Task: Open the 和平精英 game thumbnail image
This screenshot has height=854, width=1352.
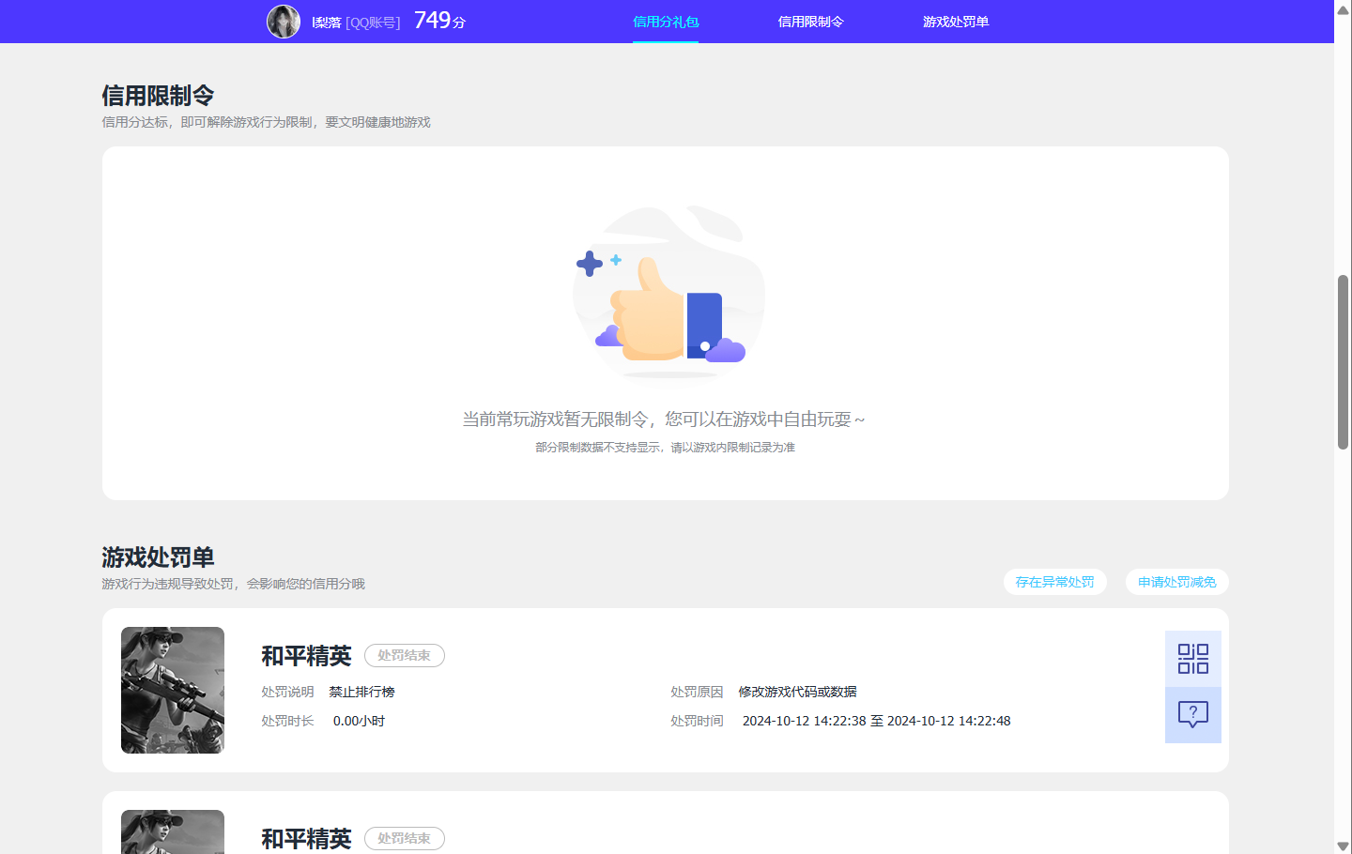Action: [172, 690]
